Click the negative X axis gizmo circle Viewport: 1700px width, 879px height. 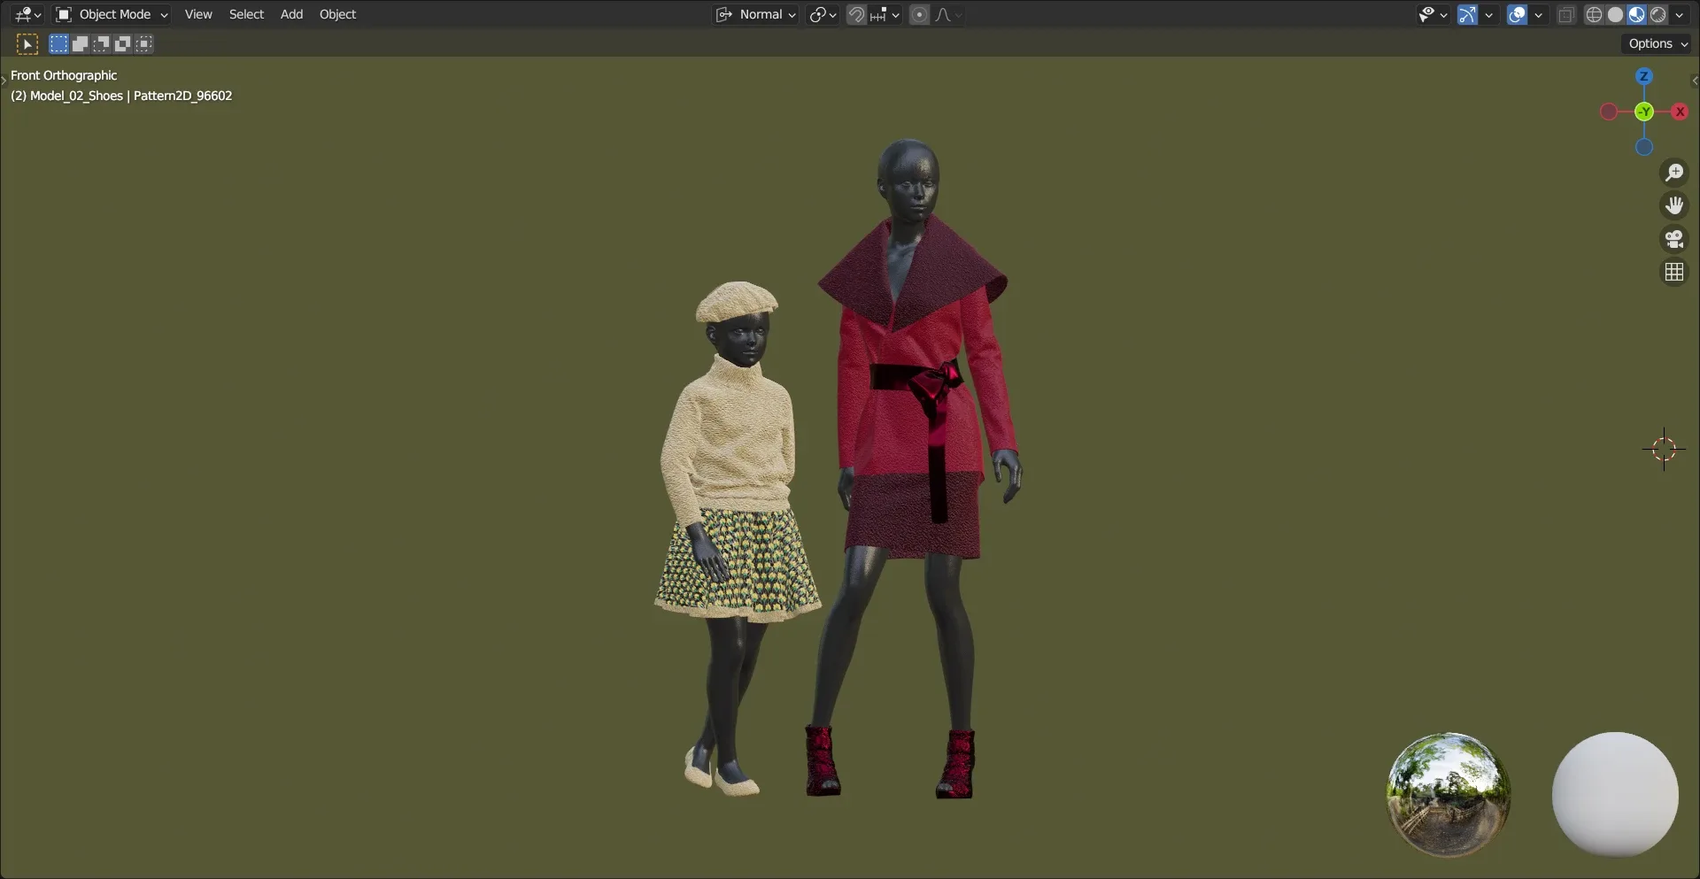coord(1609,112)
